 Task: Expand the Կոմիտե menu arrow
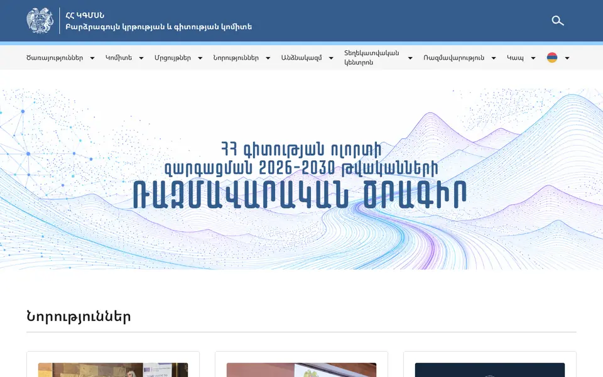click(x=141, y=58)
